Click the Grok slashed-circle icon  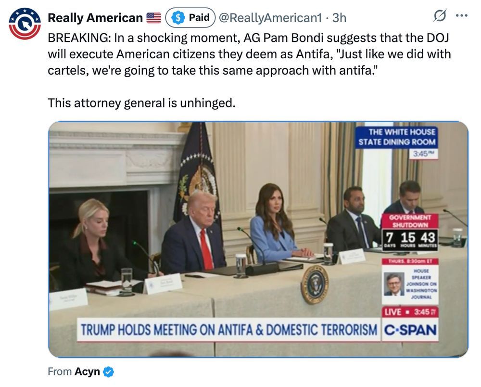[440, 16]
